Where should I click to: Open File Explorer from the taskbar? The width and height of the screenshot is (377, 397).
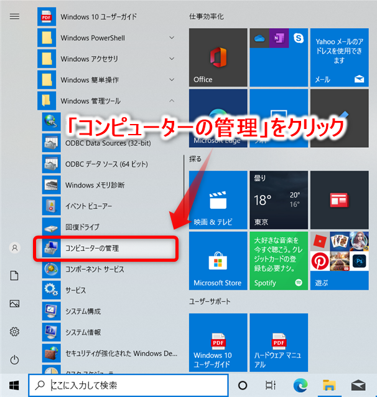click(329, 385)
